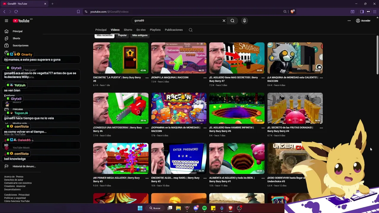Image resolution: width=379 pixels, height=213 pixels.
Task: Click the Derechos de autor footer link
Action: [x=14, y=180]
